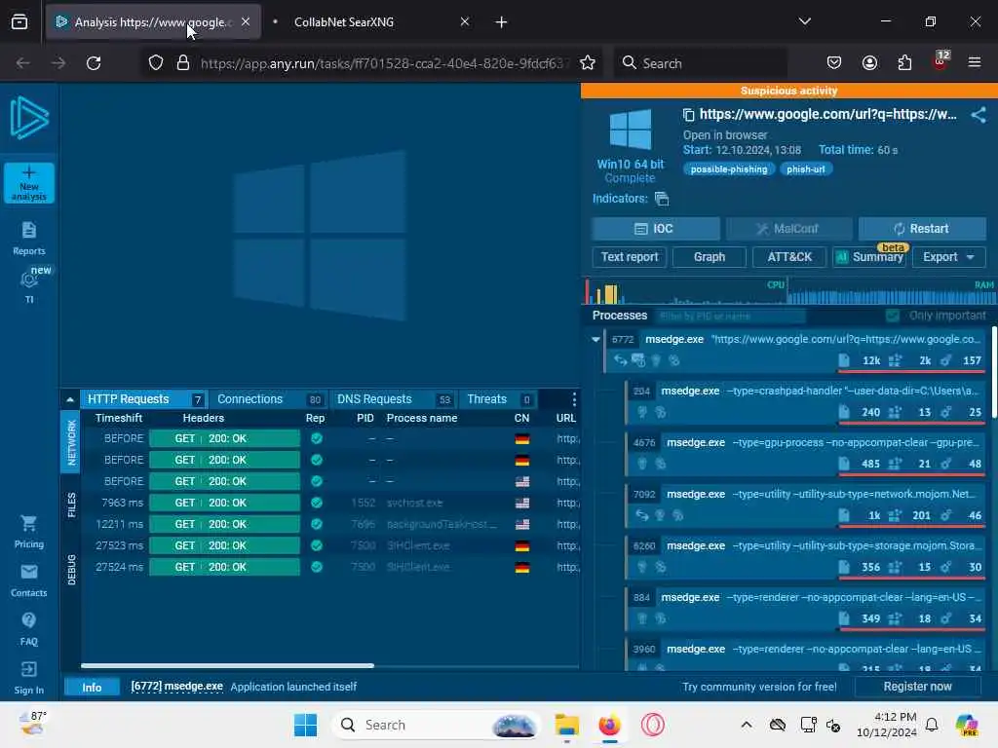Image resolution: width=998 pixels, height=748 pixels.
Task: Bookmark this page with the star icon
Action: click(588, 63)
